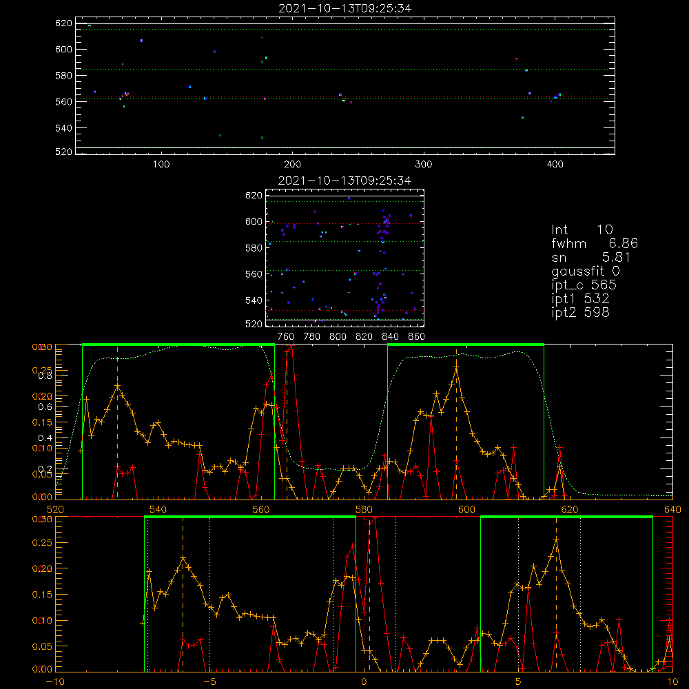Click x-axis label 760 on small scatter plot
Screen dimensions: 689x689
point(286,337)
